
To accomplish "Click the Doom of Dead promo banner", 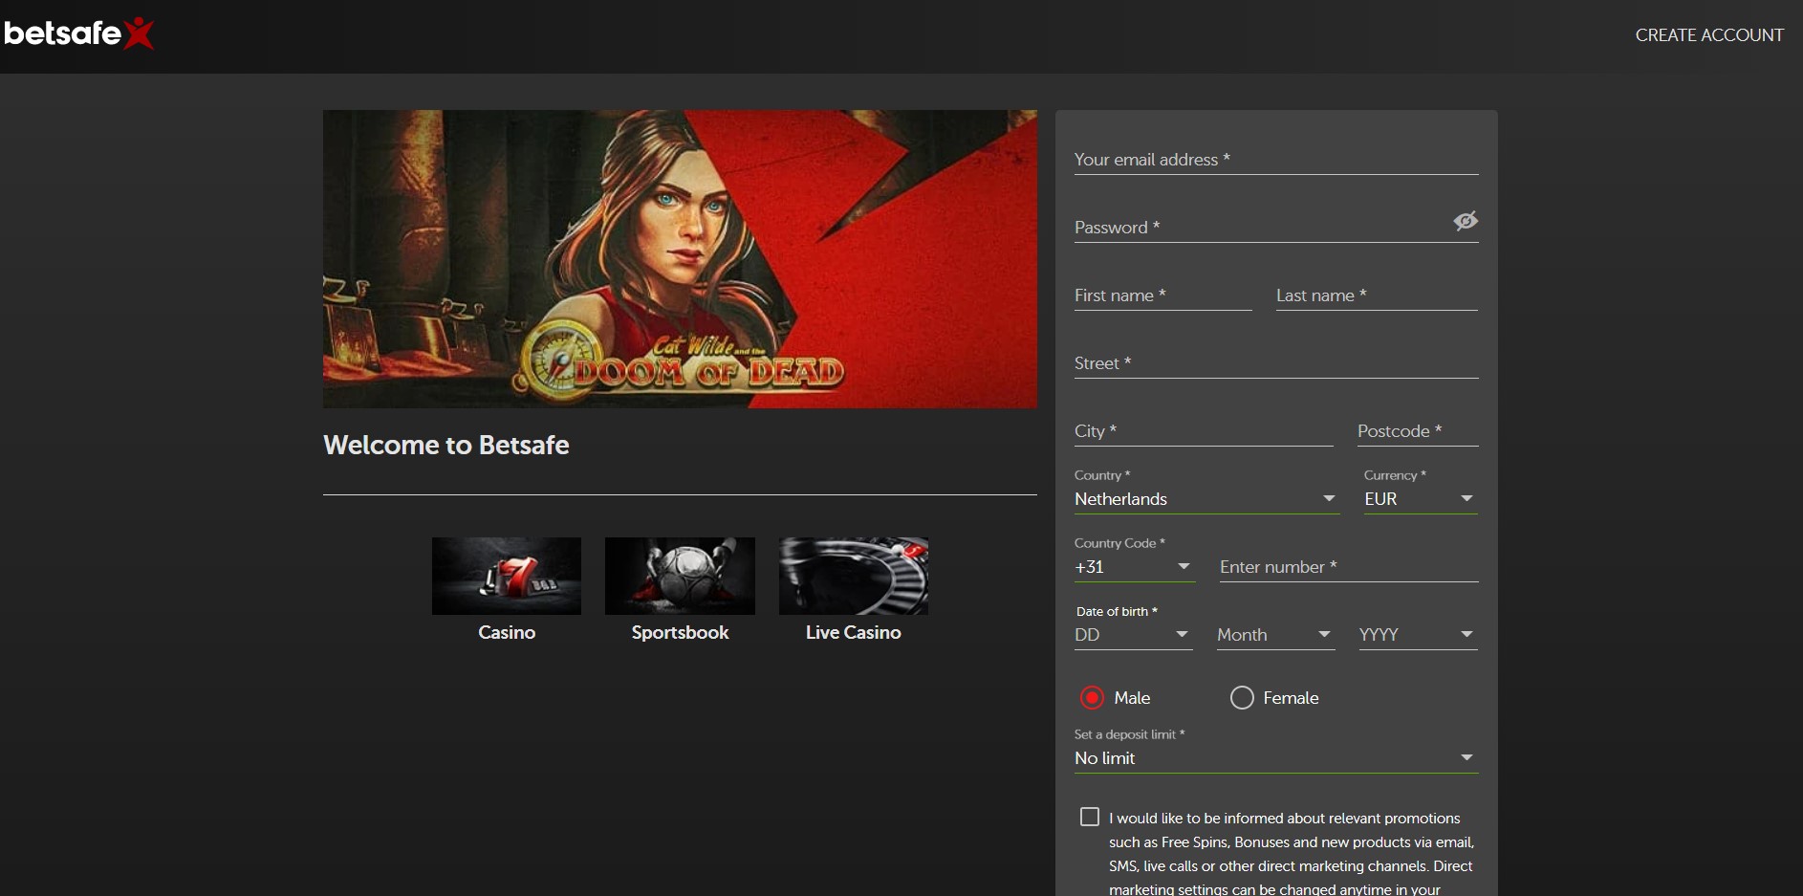I will [680, 259].
